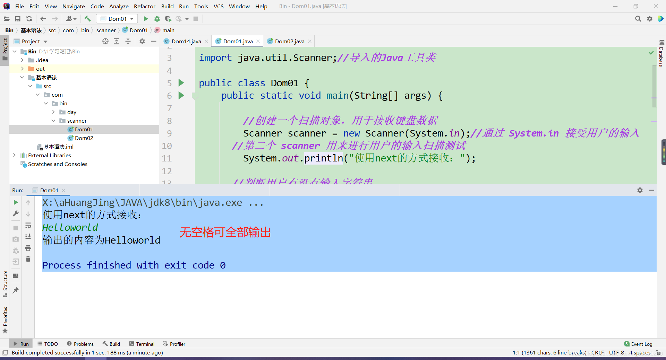Screen dimensions: 666x360
Task: Run Dom01 with coverage icon
Action: pyautogui.click(x=168, y=19)
